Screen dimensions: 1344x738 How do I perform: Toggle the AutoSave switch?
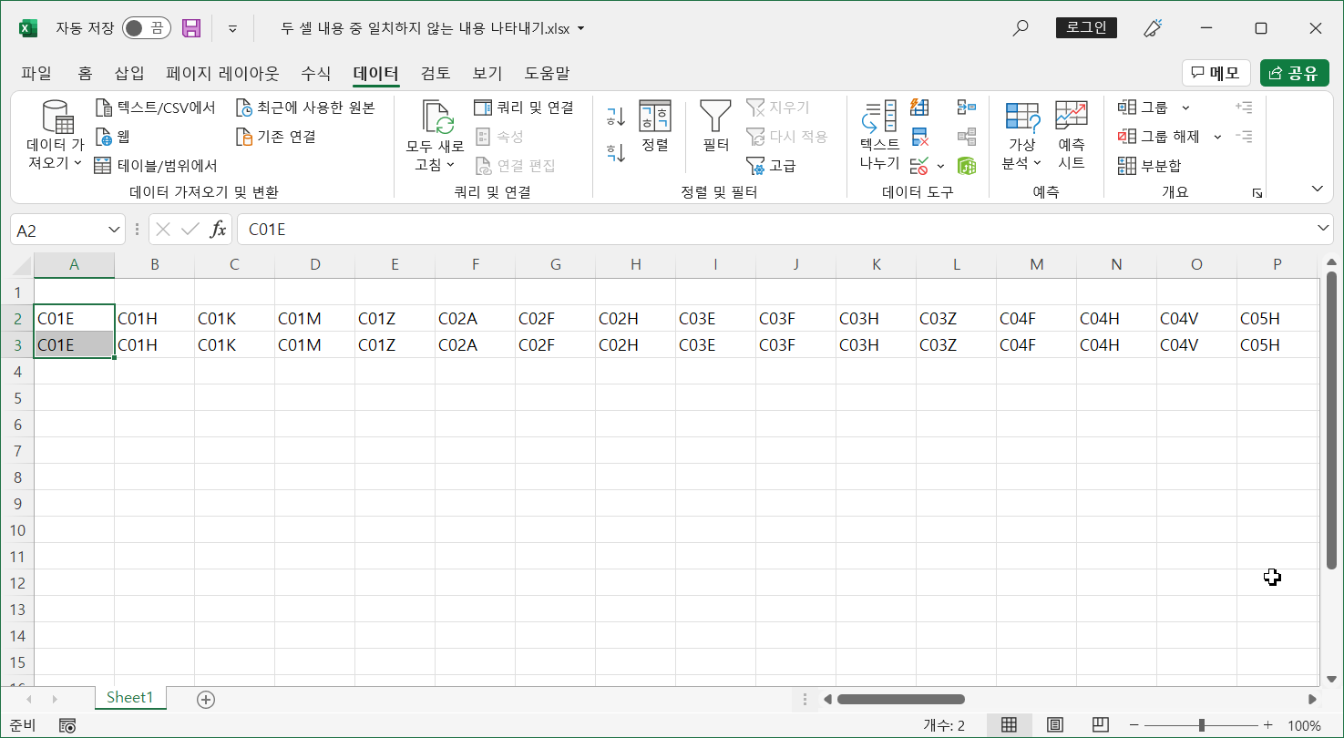pos(146,28)
